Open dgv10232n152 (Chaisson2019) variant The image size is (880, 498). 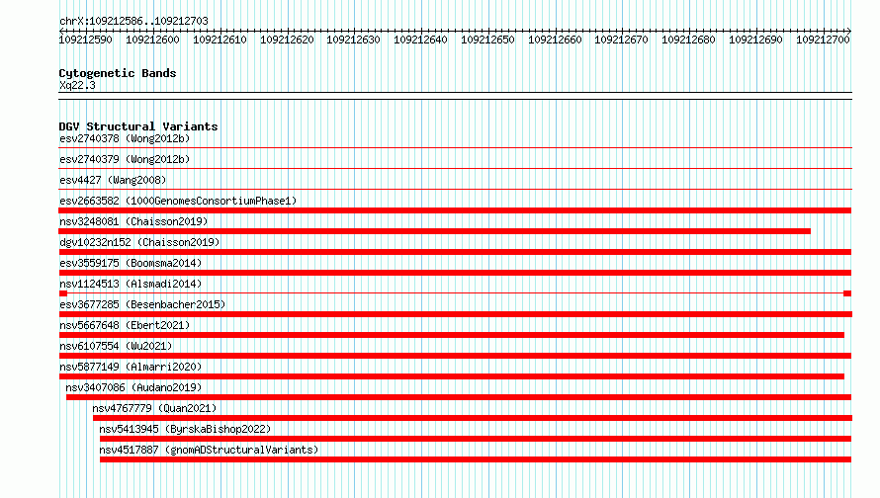click(139, 242)
